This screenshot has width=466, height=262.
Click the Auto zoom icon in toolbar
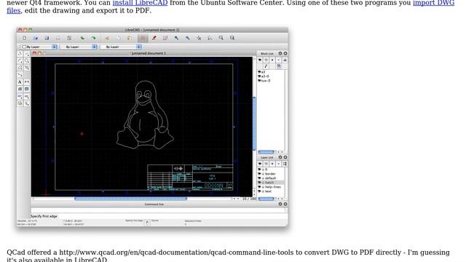199,38
